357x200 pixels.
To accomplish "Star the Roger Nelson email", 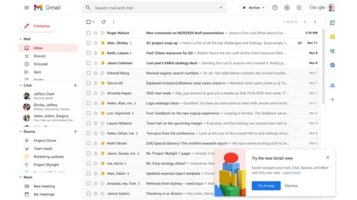I will pyautogui.click(x=96, y=33).
